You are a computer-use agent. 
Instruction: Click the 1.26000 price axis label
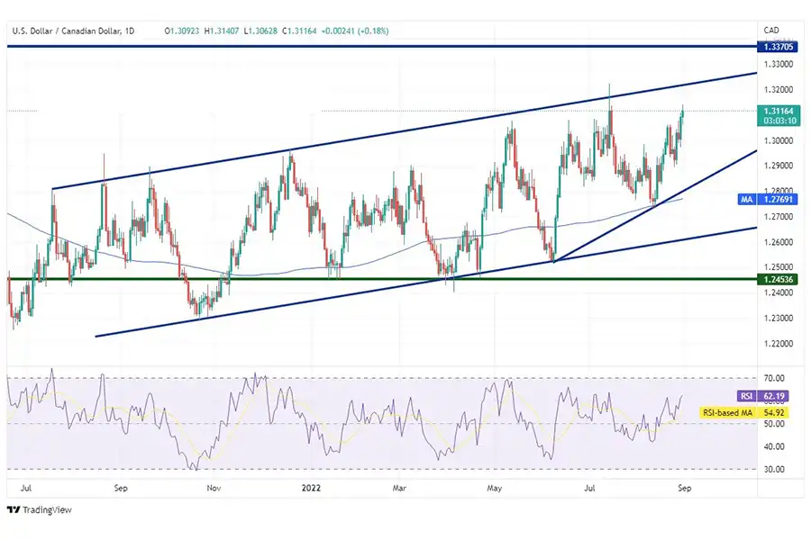pos(779,242)
